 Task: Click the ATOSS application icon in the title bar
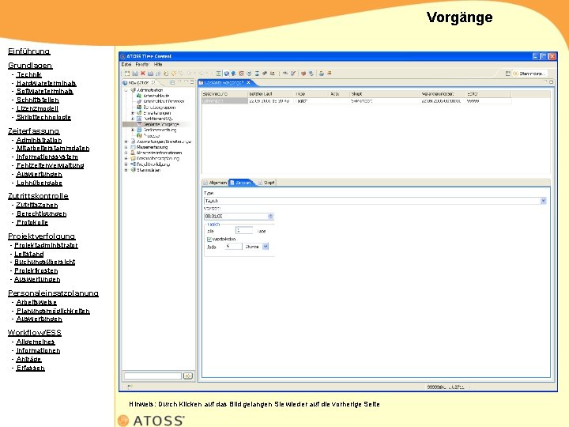point(122,56)
